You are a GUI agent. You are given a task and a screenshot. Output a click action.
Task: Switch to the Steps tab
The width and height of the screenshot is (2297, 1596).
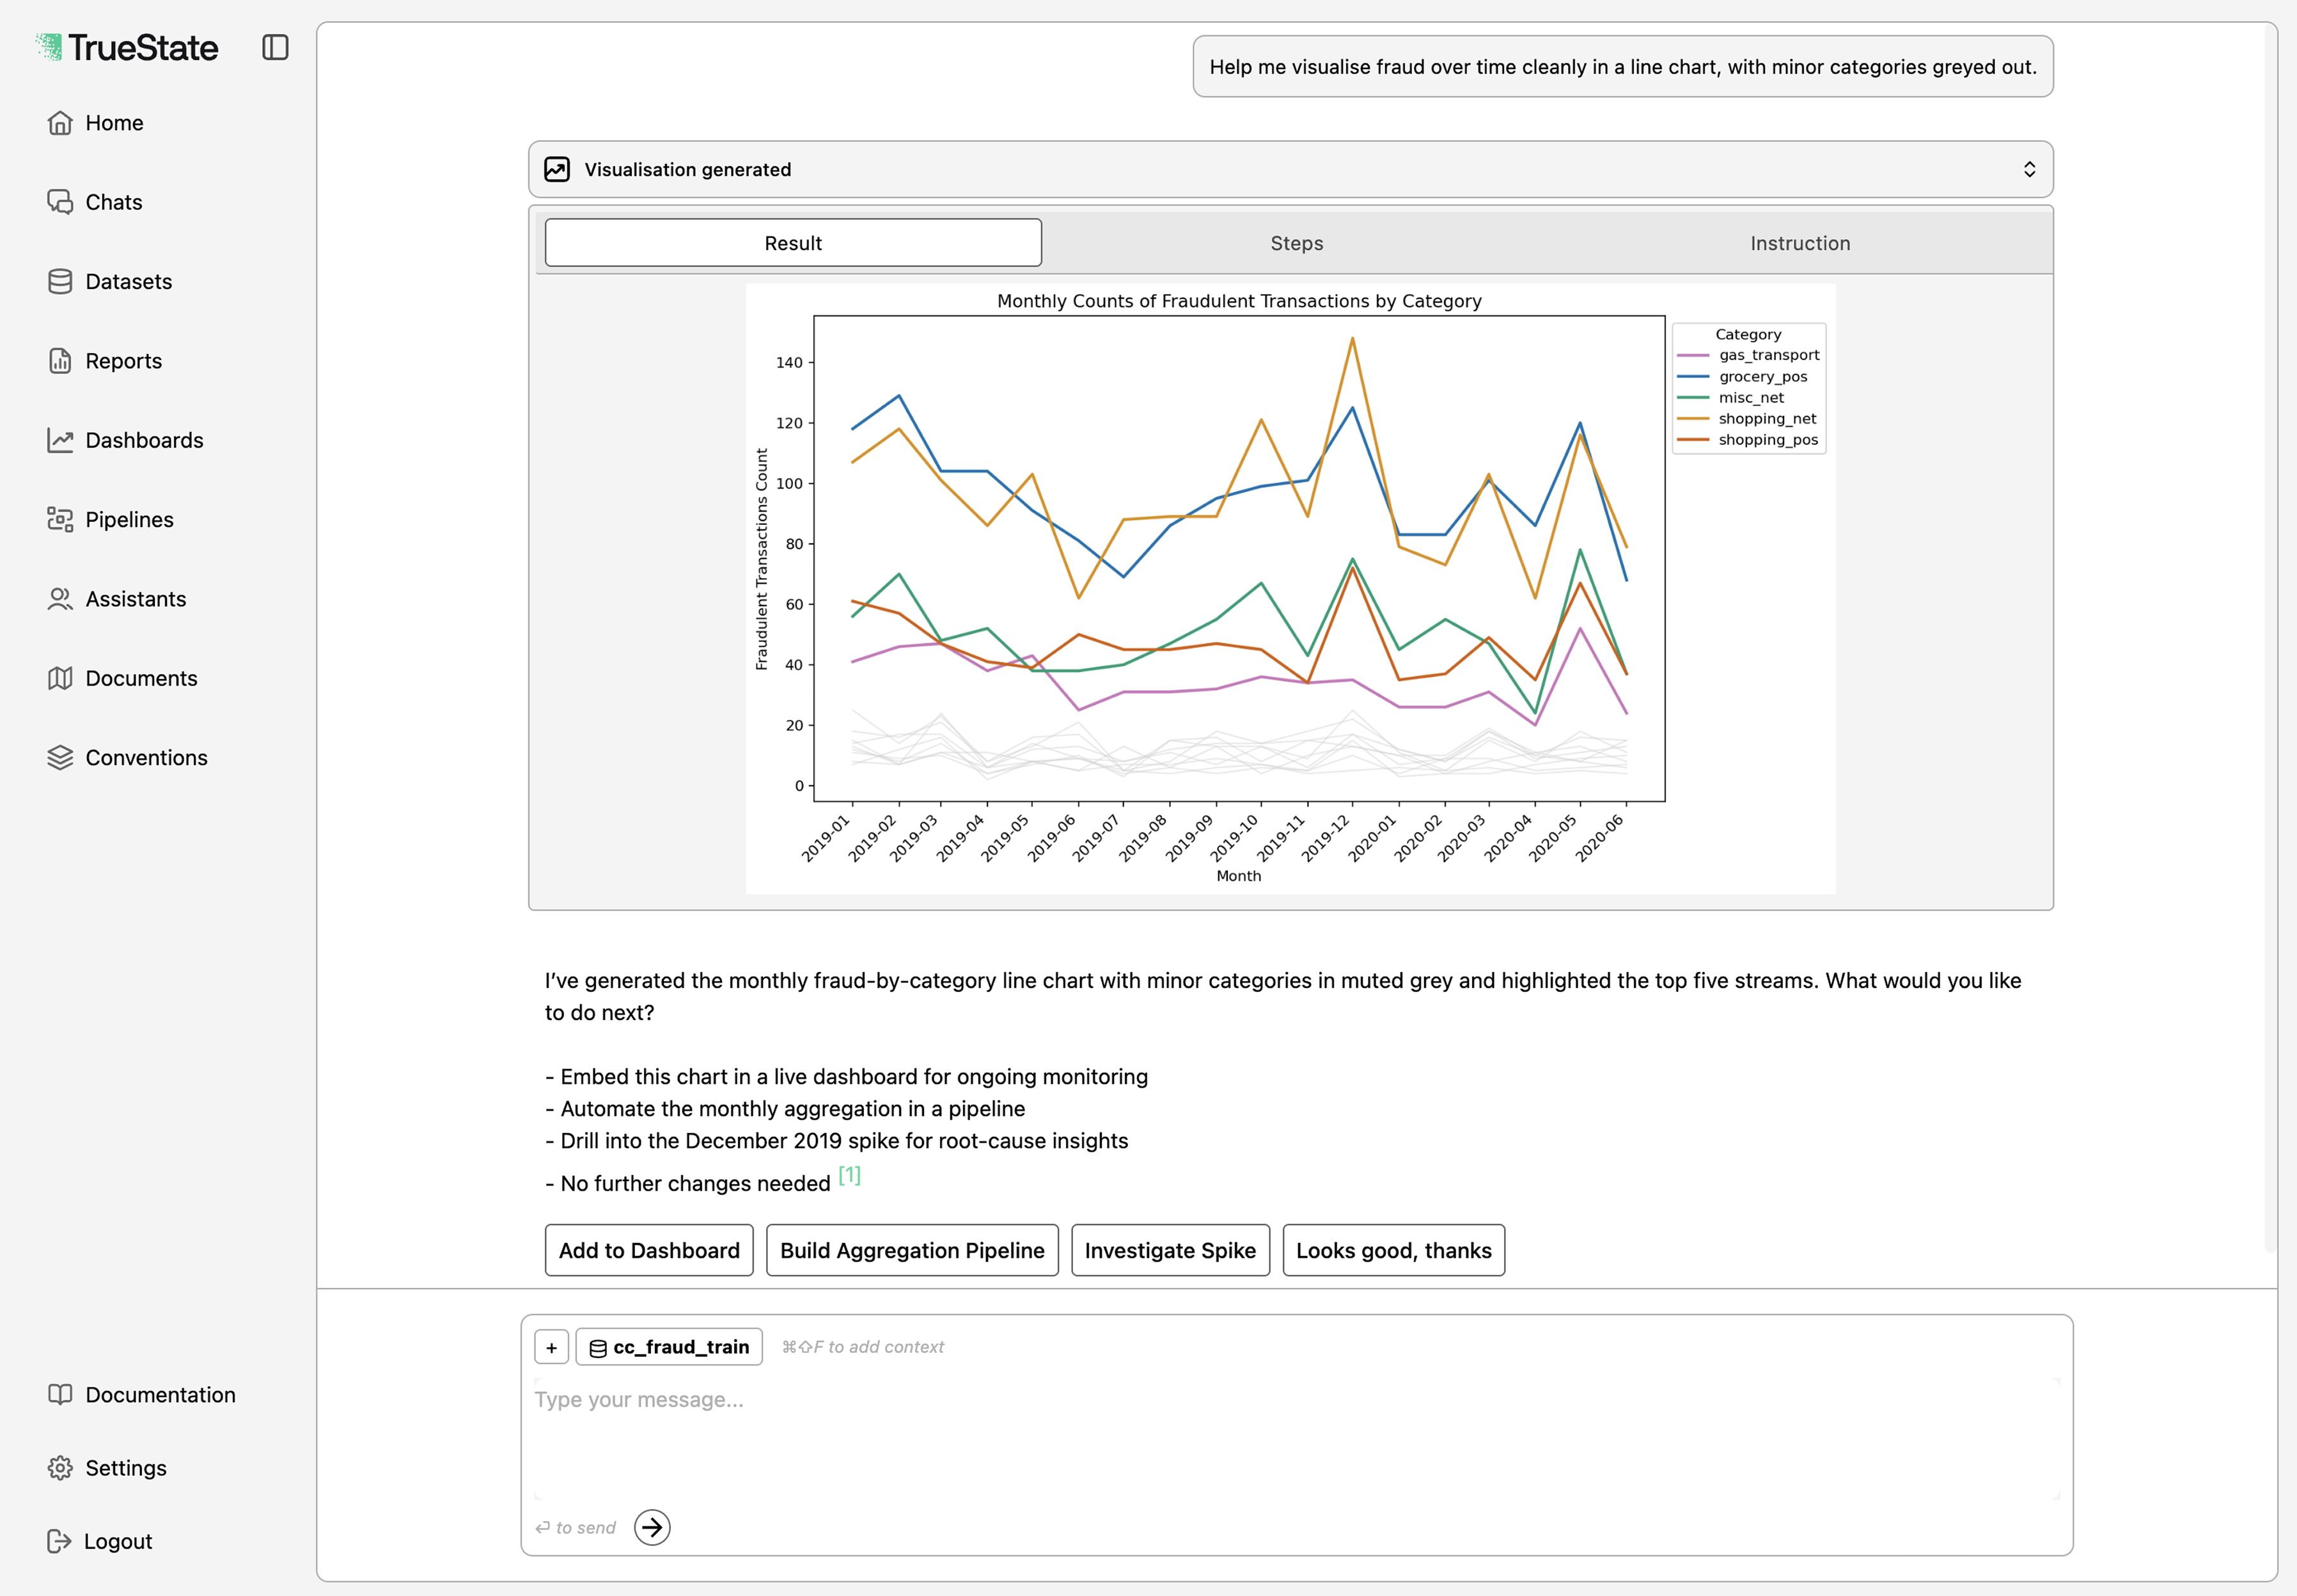point(1296,242)
